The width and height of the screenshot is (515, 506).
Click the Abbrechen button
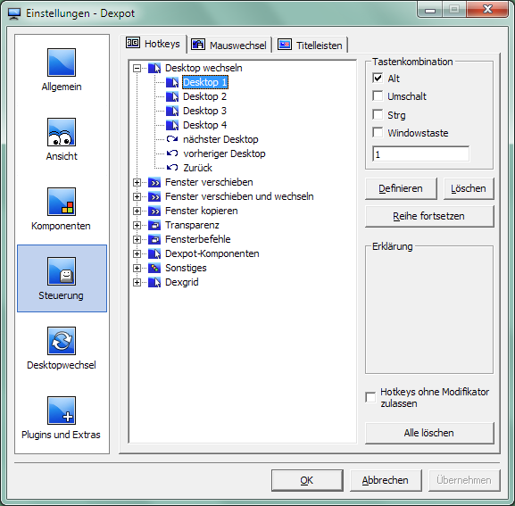(x=386, y=480)
